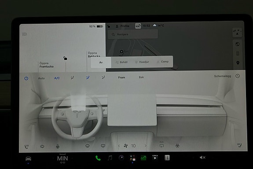253x169 pixels.
Task: Open the green energy graph app
Action: (143, 158)
